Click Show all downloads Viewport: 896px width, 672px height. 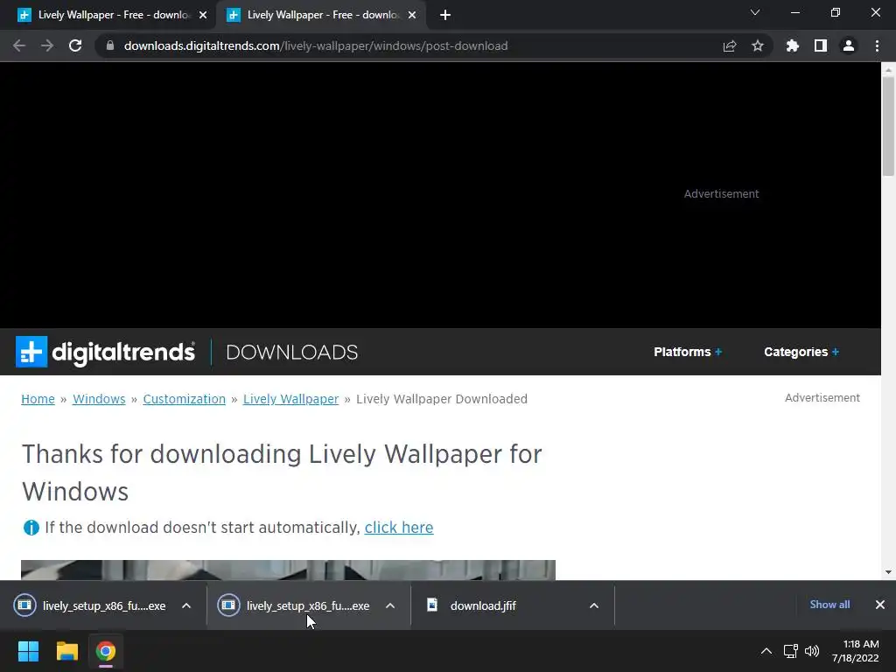pyautogui.click(x=829, y=605)
